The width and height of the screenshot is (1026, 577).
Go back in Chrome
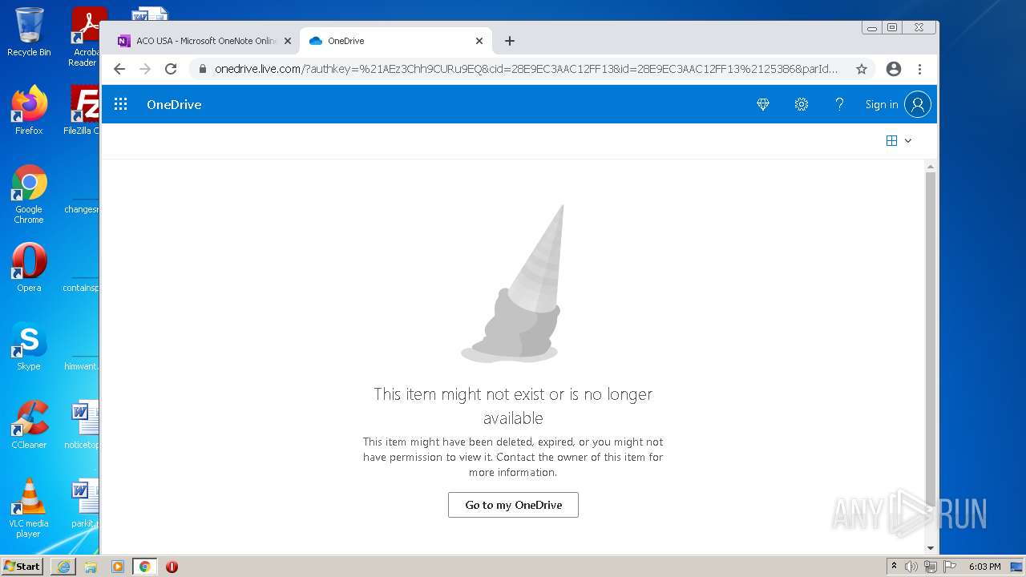pos(119,69)
